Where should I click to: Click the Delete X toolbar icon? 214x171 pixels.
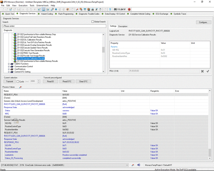35,9
